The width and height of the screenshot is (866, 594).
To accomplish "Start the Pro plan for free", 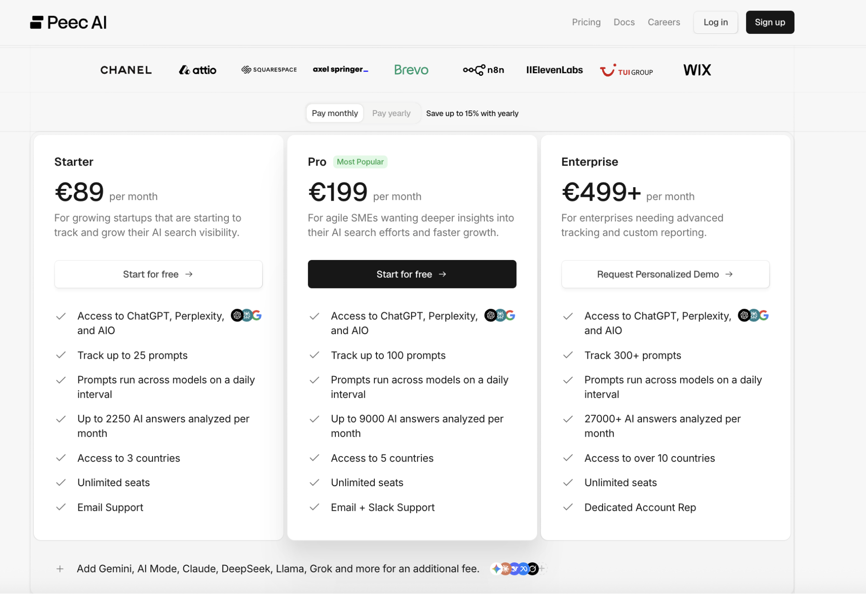I will click(412, 274).
